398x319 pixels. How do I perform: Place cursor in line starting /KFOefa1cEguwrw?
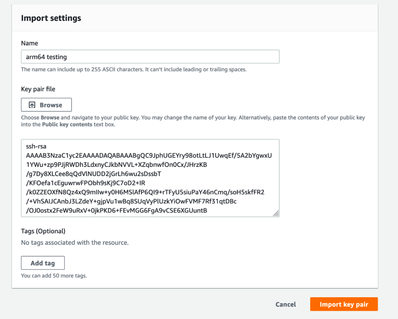click(x=86, y=183)
